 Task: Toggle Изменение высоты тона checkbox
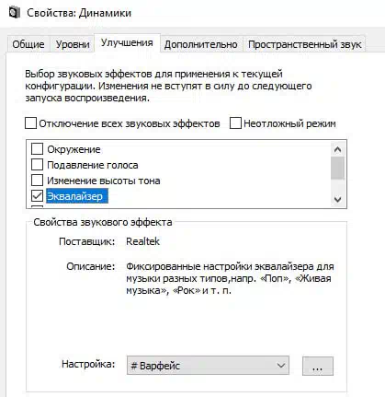click(37, 181)
